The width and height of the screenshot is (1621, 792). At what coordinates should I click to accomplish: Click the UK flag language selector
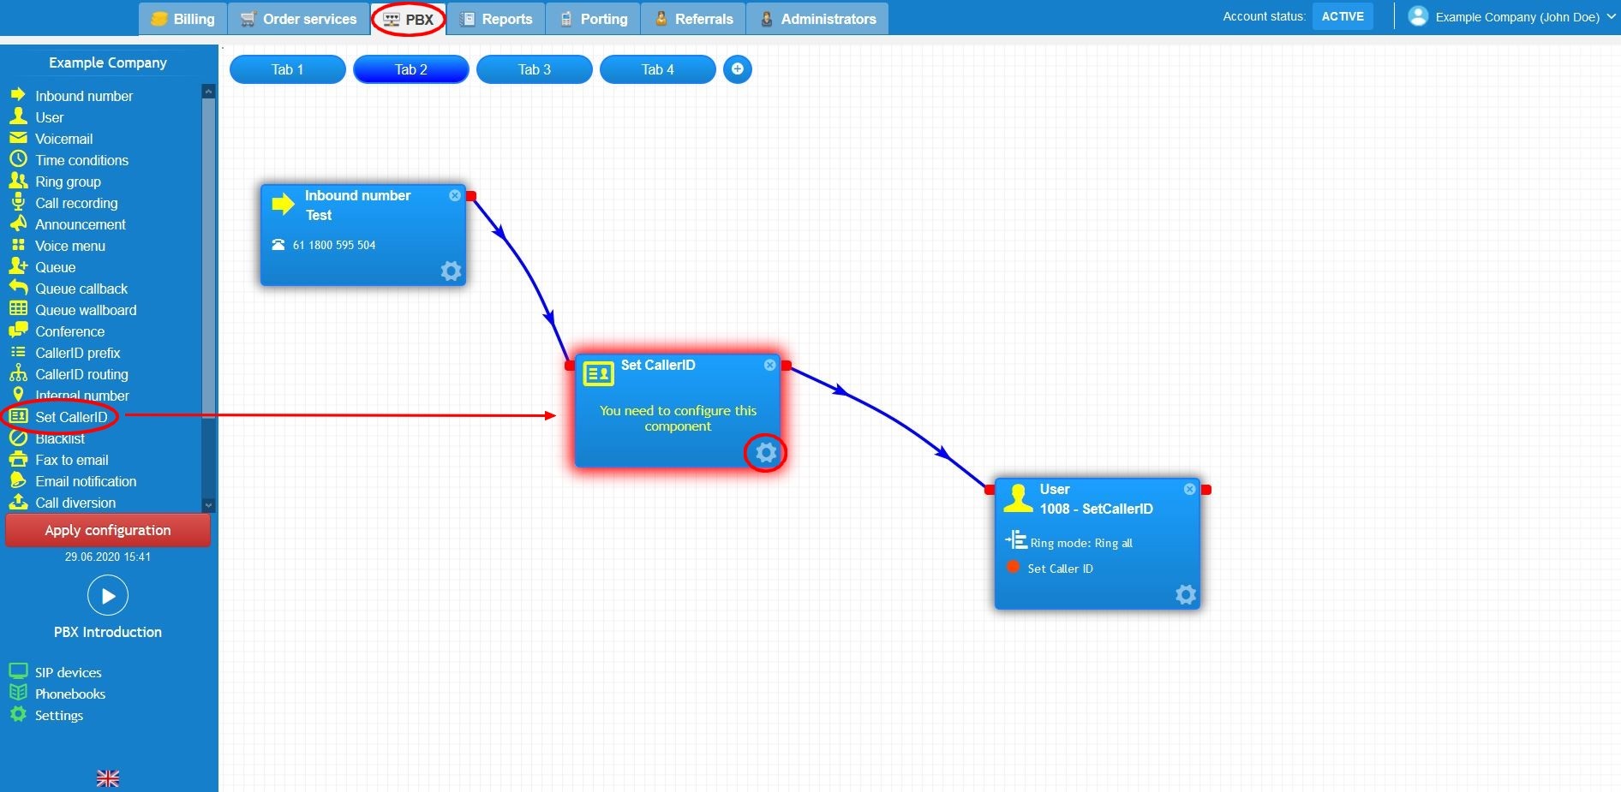[x=108, y=778]
